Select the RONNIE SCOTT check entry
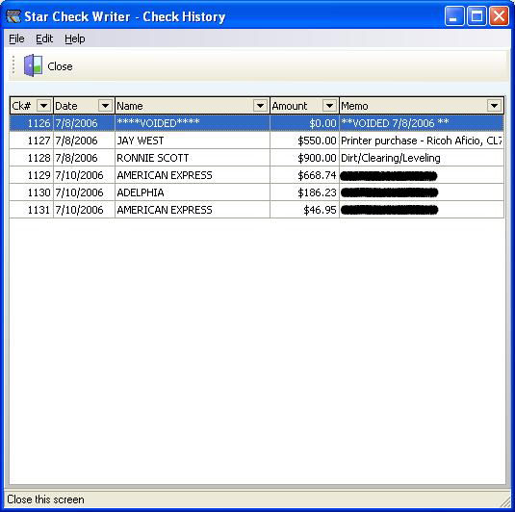The image size is (515, 512). (256, 158)
